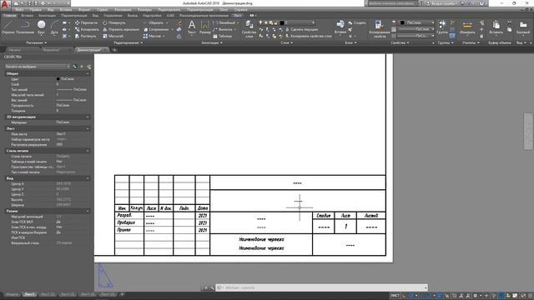Click the Вставка block insert icon
The image size is (534, 300).
coord(340,27)
